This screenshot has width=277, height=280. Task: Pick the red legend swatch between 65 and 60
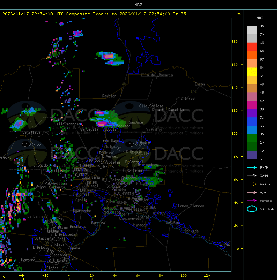[x=252, y=47]
